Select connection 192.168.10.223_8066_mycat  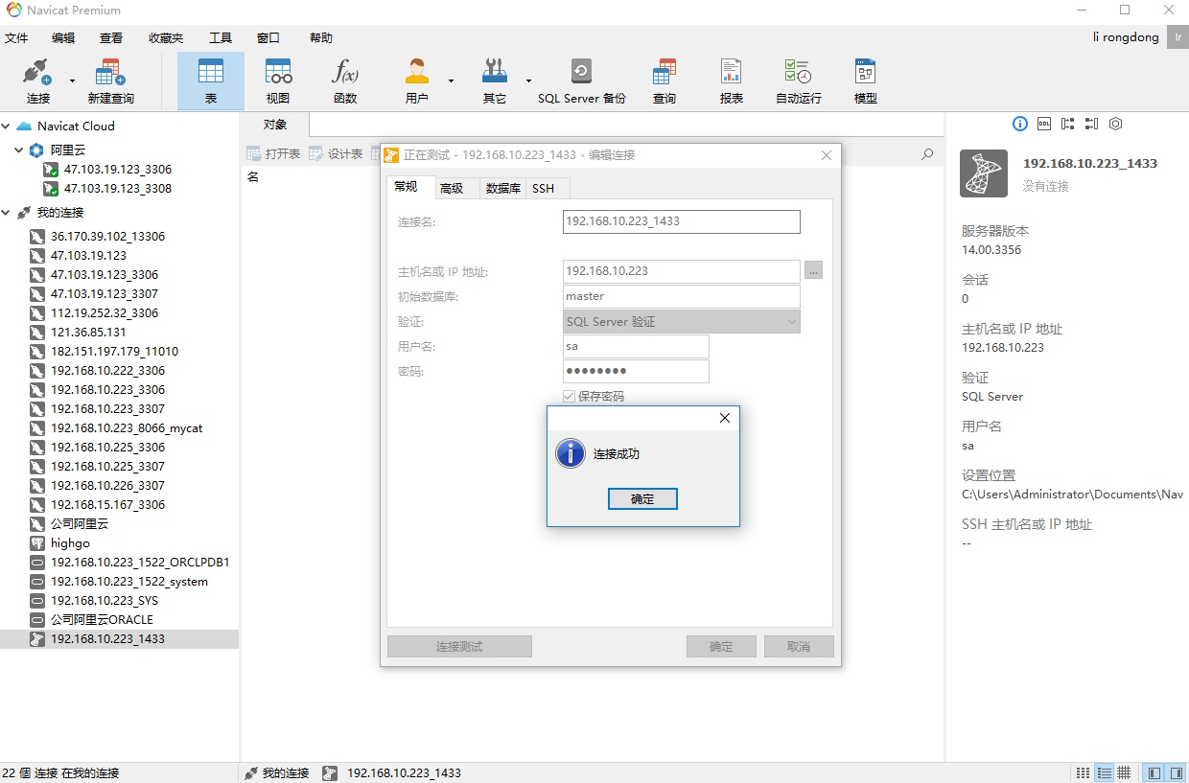(126, 427)
